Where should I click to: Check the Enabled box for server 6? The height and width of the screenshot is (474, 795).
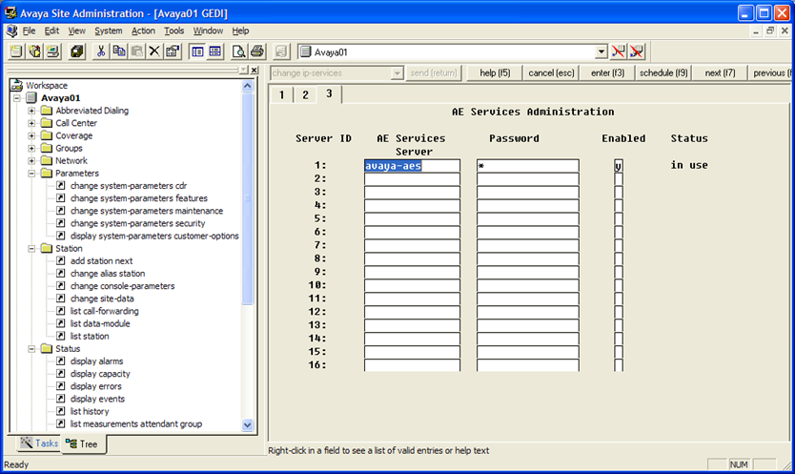[x=619, y=233]
